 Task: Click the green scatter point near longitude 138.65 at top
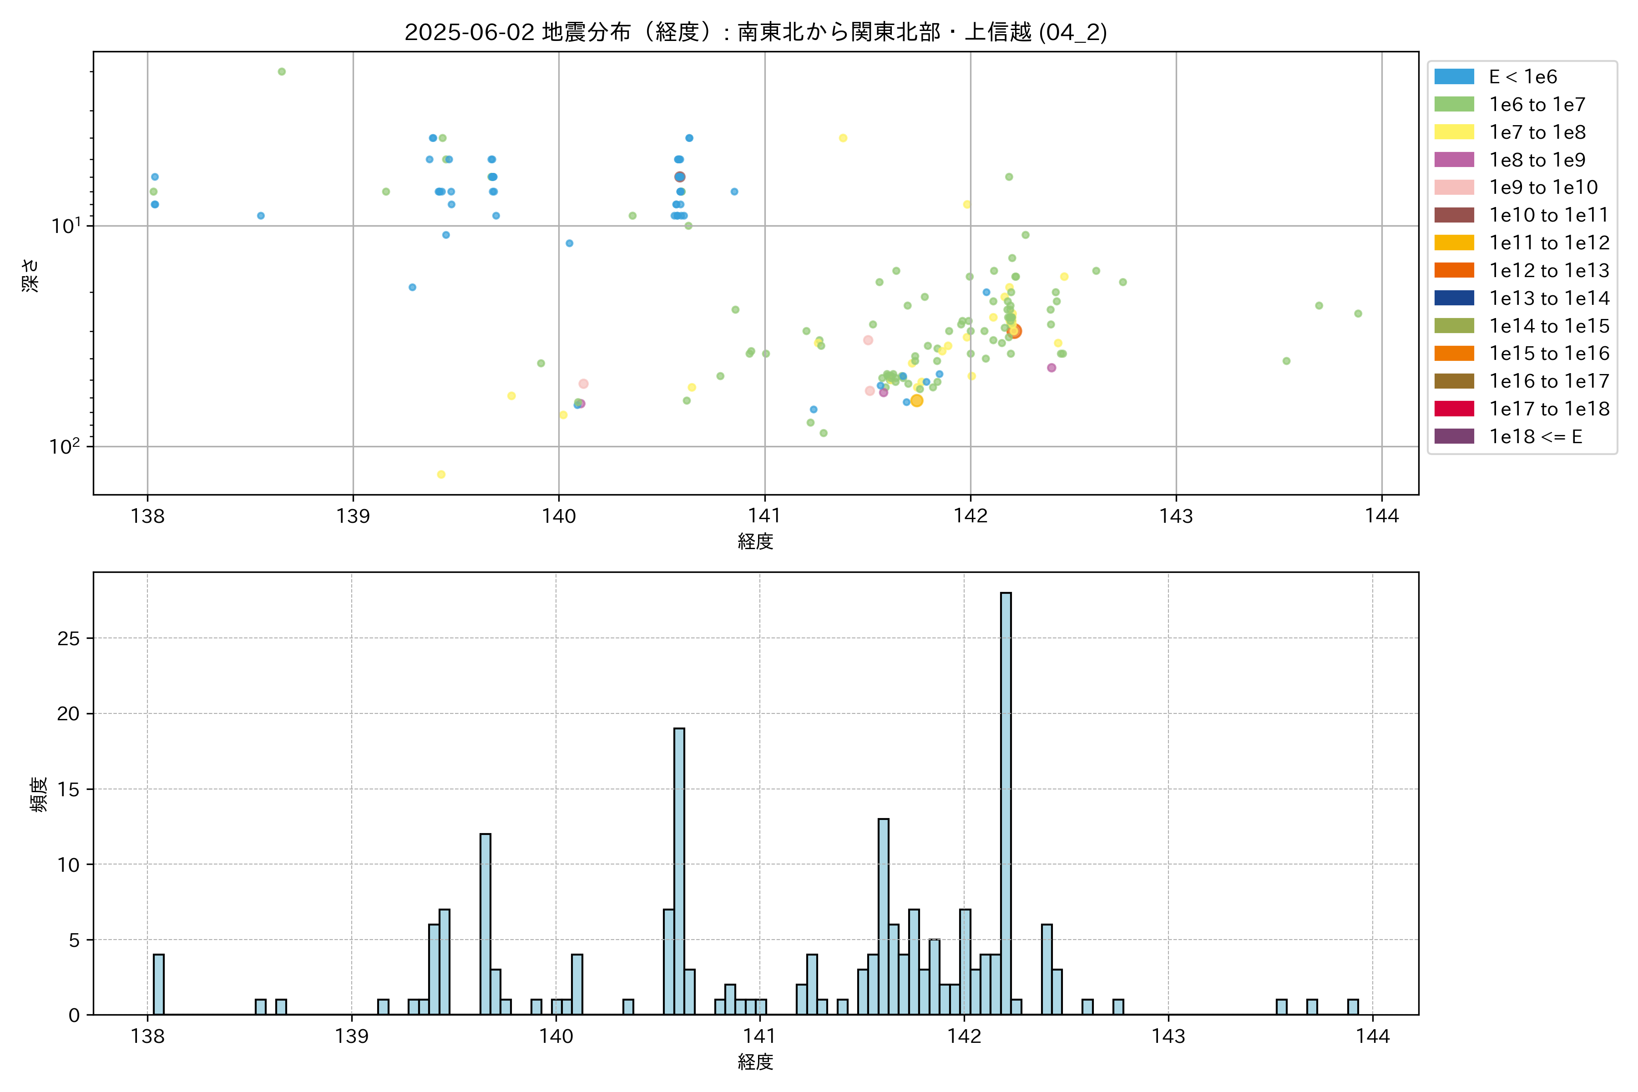coord(281,72)
